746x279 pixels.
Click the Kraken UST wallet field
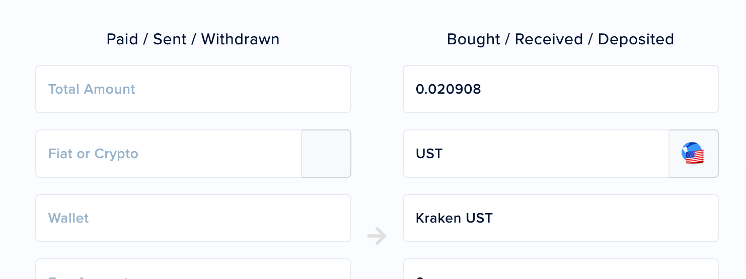pos(561,218)
